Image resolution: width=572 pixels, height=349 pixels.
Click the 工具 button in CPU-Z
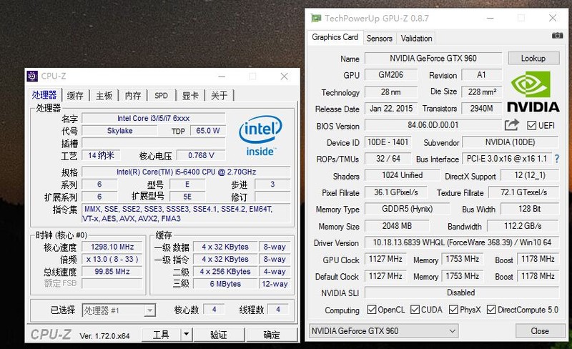tap(161, 334)
